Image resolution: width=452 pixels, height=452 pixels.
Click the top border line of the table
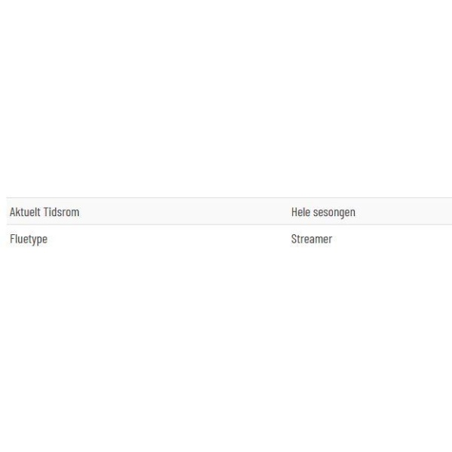point(229,198)
